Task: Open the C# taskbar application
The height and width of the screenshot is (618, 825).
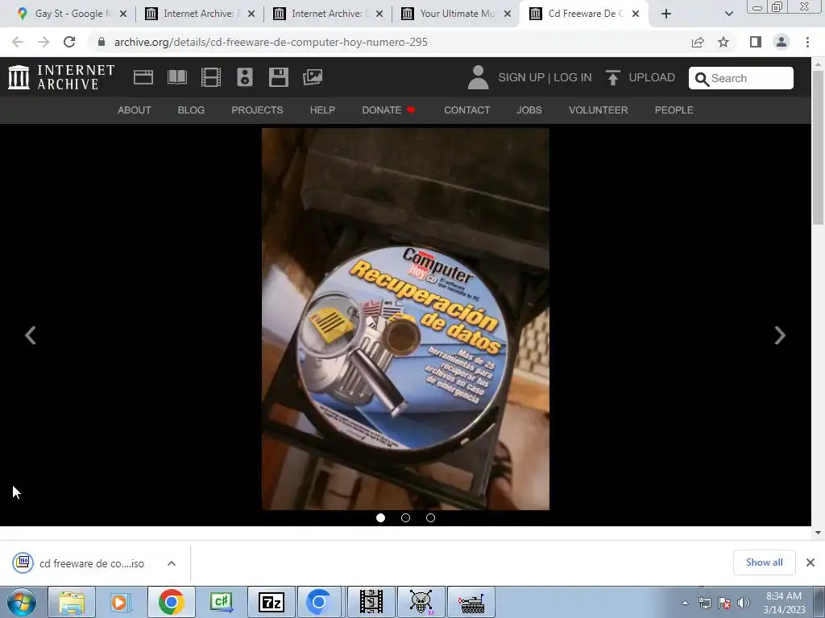Action: 222,602
